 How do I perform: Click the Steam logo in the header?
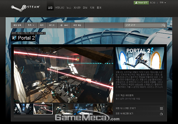click(x=25, y=8)
